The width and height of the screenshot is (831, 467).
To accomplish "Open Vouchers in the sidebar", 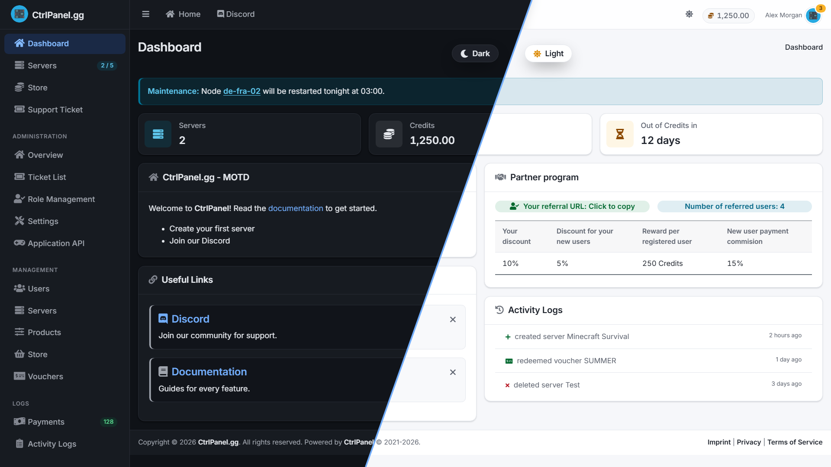I will point(65,377).
